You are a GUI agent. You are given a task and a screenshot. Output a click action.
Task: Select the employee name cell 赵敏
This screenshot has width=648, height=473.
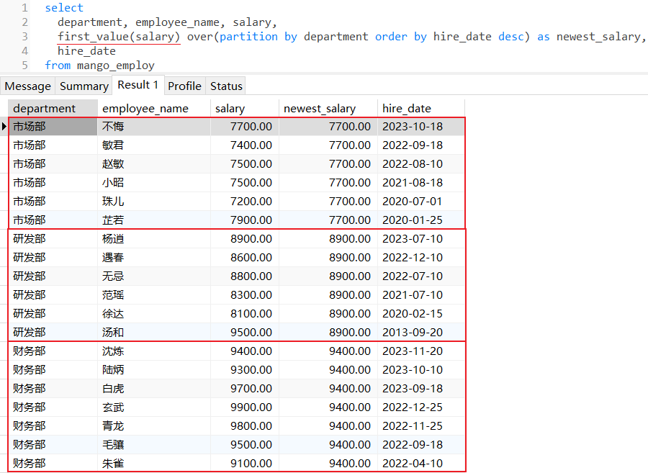point(154,163)
